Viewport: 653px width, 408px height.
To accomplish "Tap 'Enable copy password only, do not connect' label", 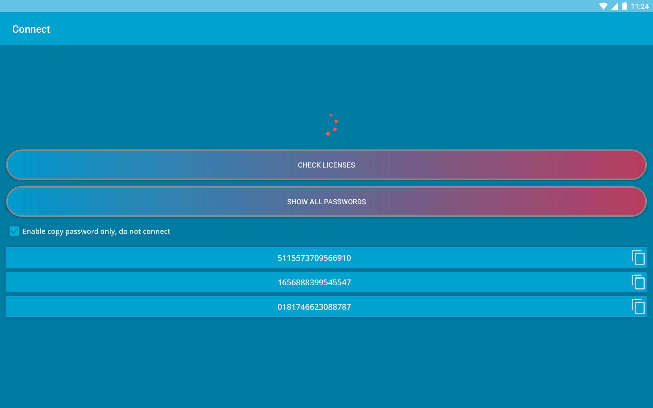I will tap(96, 232).
